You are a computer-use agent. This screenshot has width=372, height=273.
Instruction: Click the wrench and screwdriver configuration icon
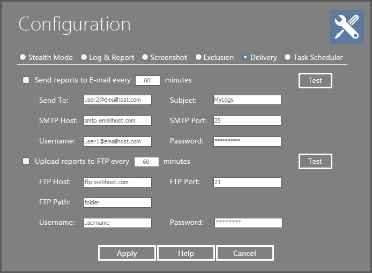pos(346,27)
